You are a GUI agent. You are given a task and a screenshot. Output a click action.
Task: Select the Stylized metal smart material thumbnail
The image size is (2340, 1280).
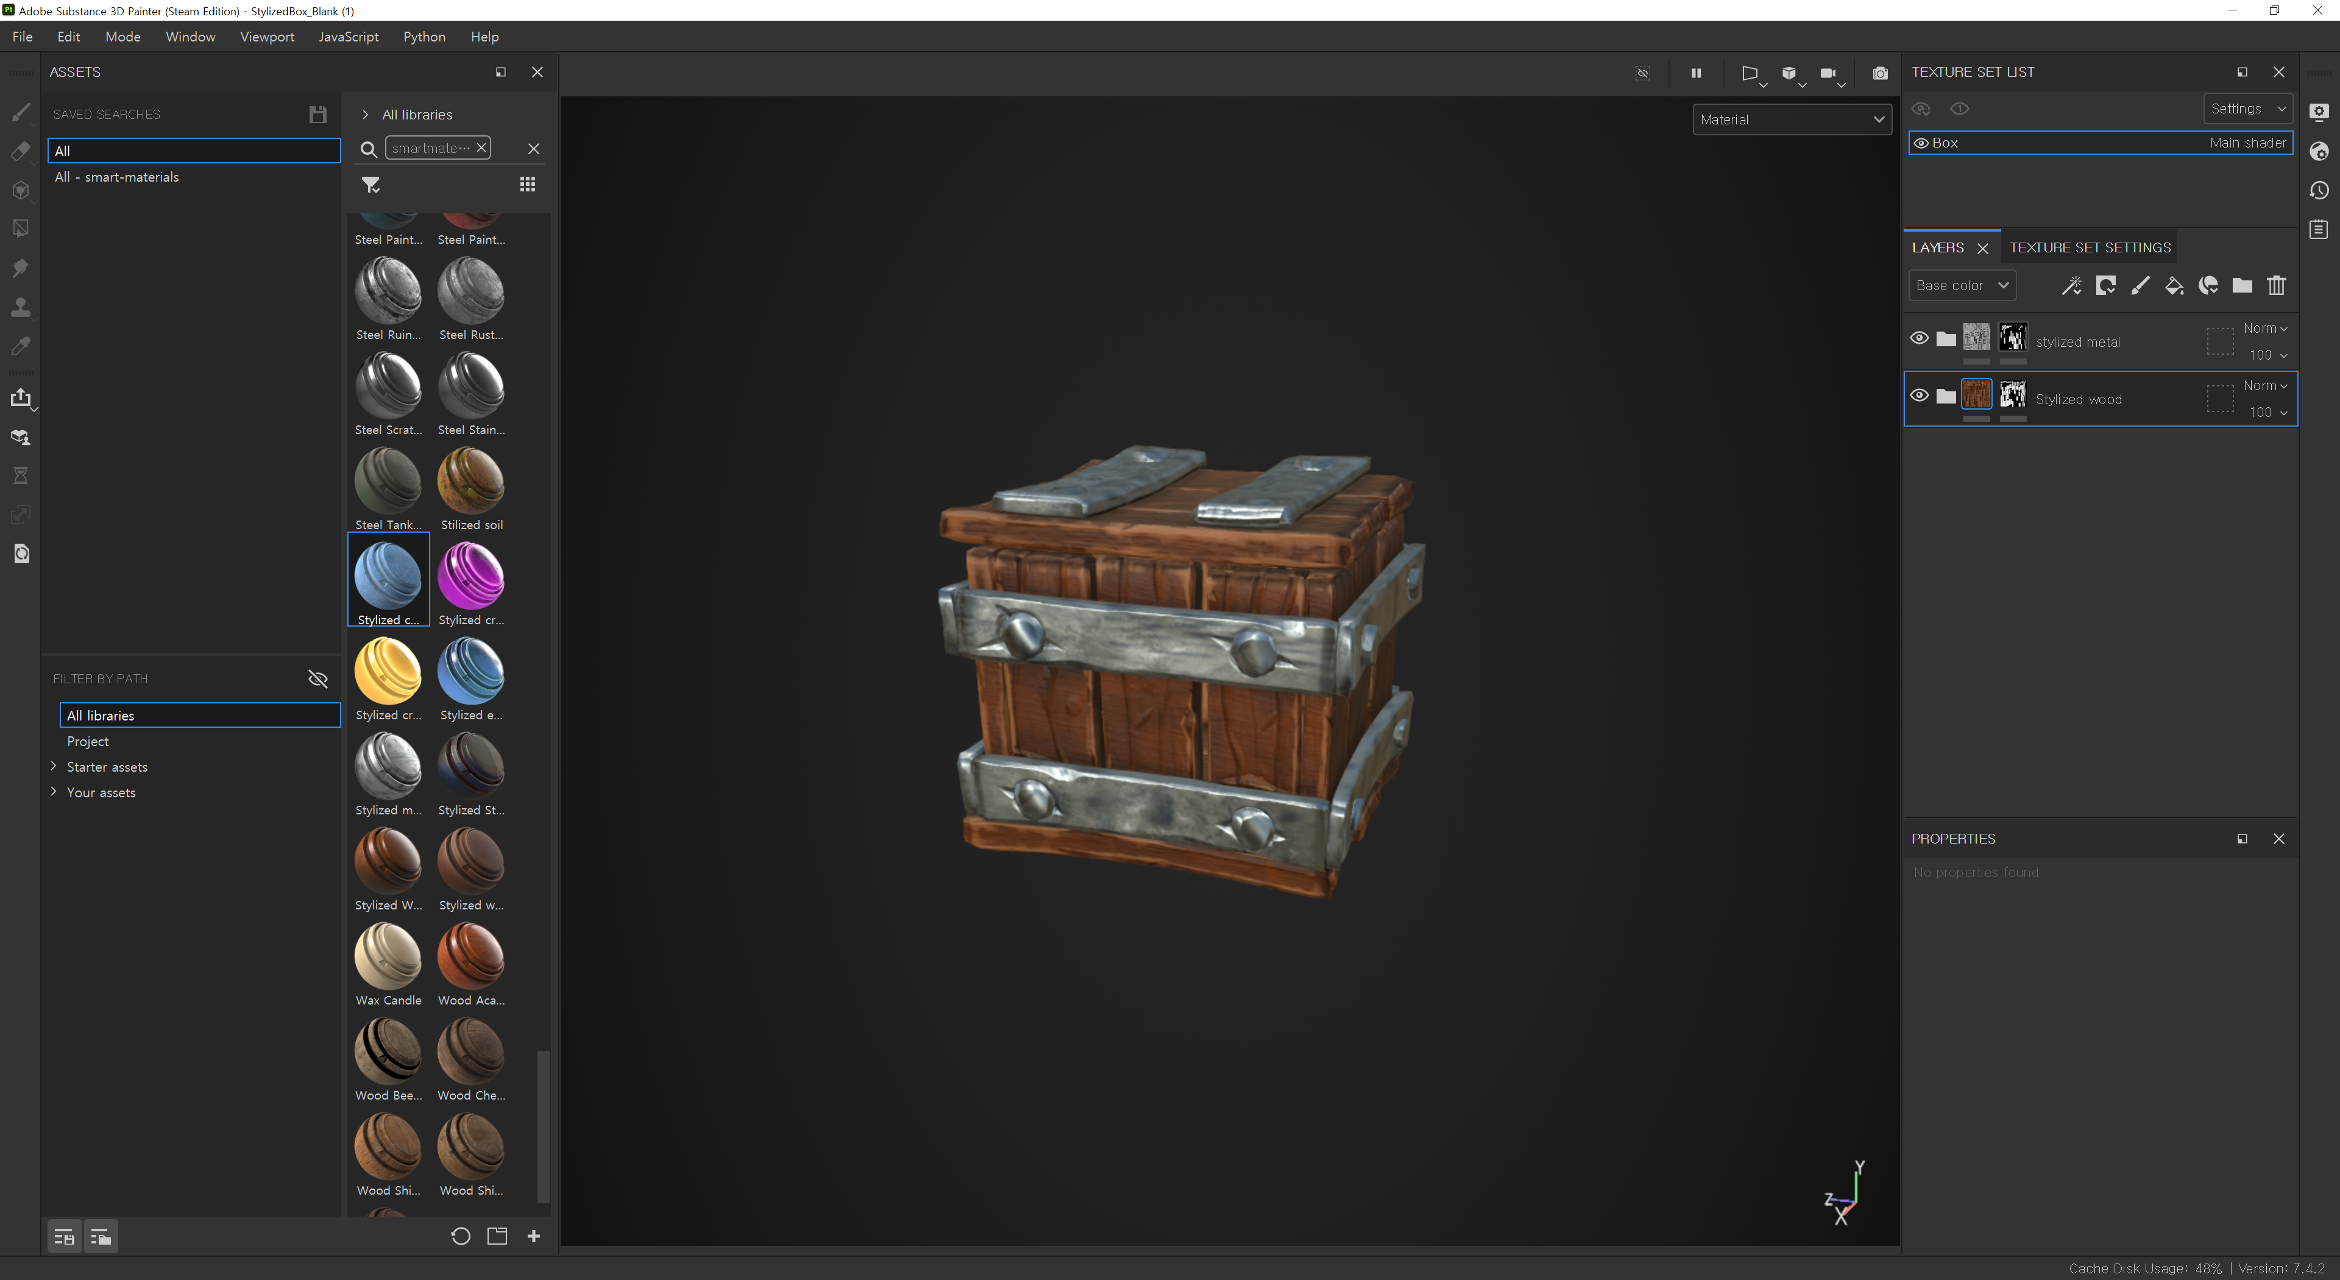(x=388, y=767)
